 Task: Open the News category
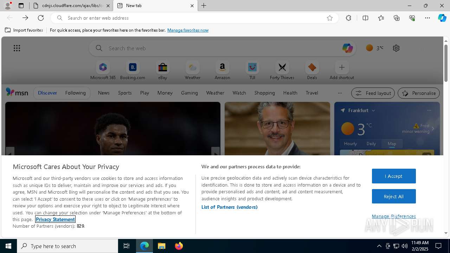coord(104,93)
